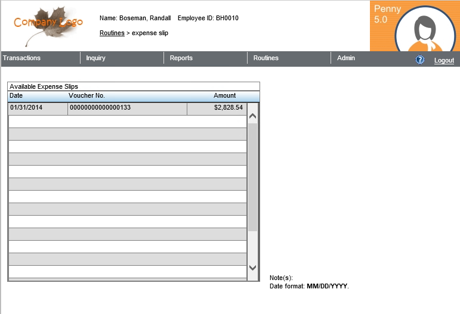Click the blue help question mark icon

419,60
